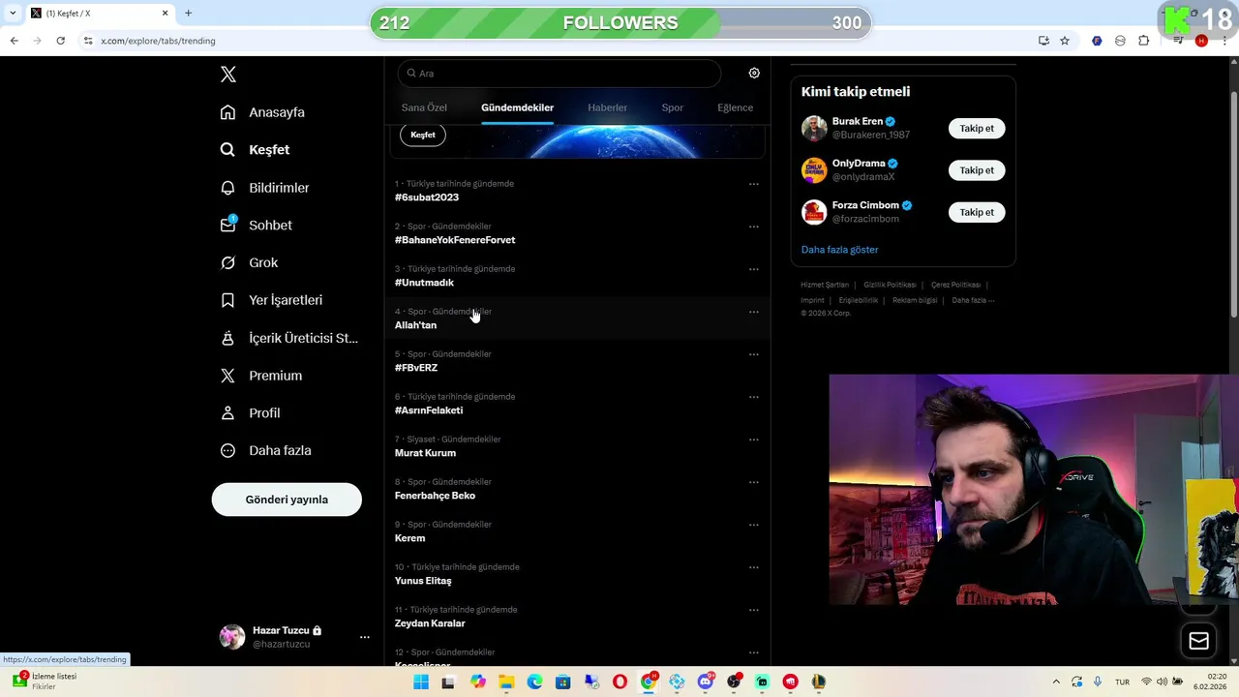
Task: Open more options for #AsrınFelaketi
Action: [x=753, y=397]
